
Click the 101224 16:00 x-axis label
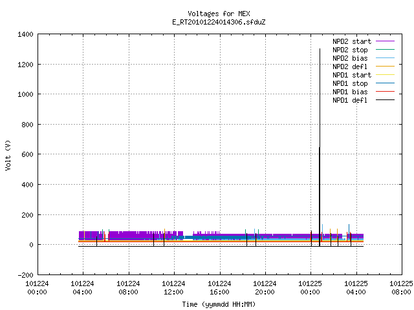click(x=219, y=288)
